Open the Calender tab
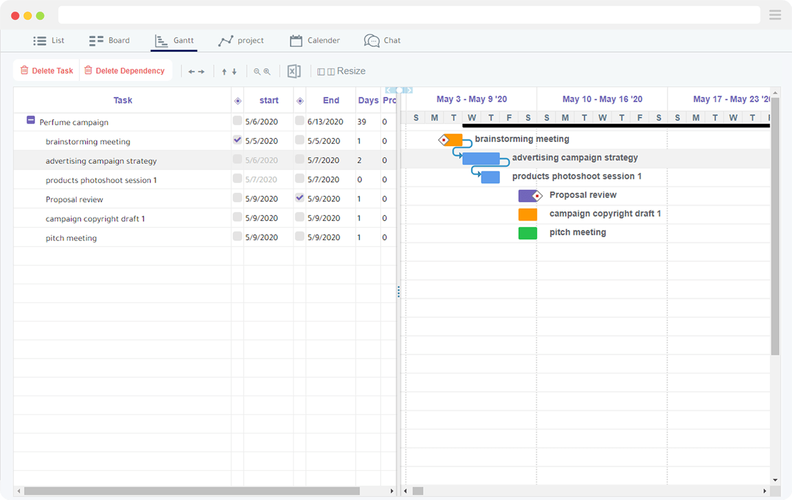The width and height of the screenshot is (792, 500). (315, 41)
